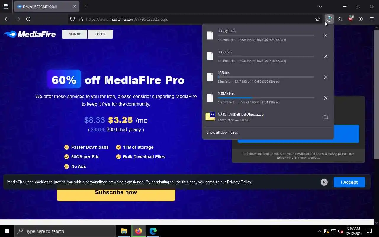Click the Bulk Download Files text

144,157
